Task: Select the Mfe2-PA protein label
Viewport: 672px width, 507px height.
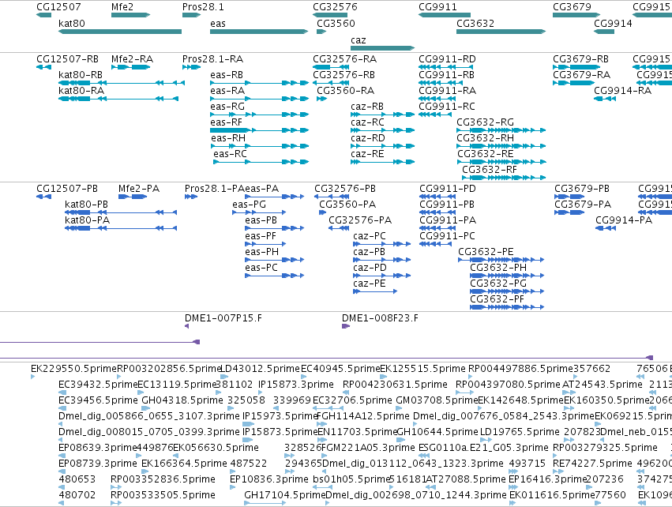Action: point(139,189)
